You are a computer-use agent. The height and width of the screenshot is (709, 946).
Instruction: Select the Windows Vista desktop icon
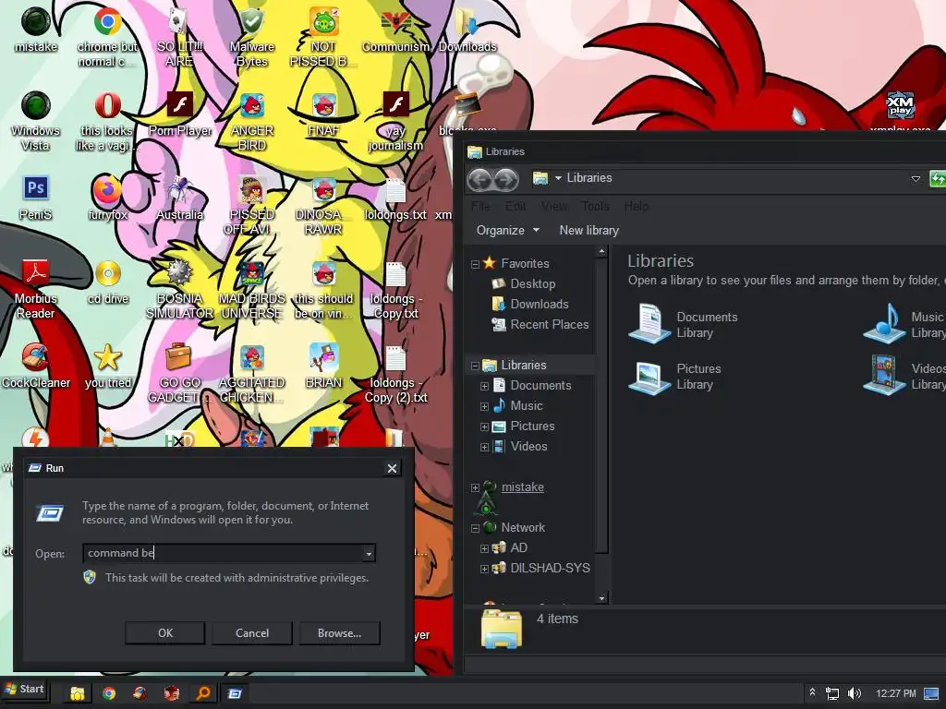coord(36,121)
